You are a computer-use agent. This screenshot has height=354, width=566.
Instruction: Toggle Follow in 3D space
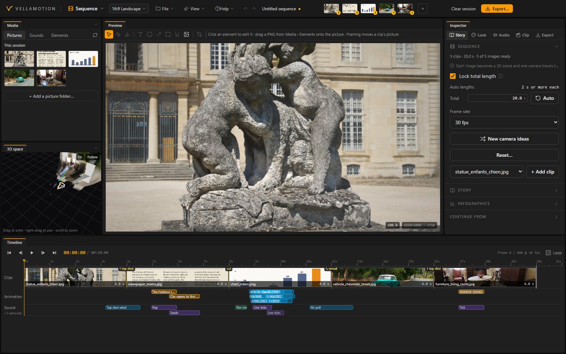pos(93,157)
